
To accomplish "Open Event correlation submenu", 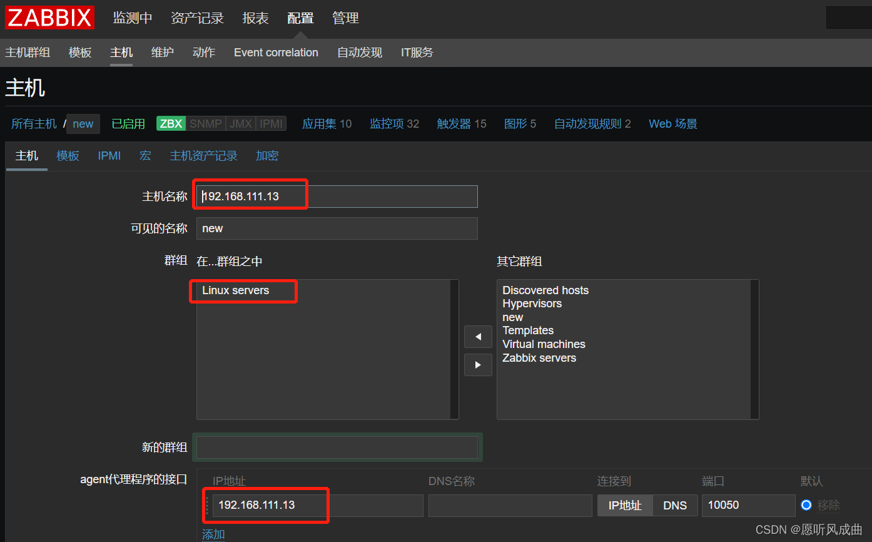I will [x=276, y=53].
